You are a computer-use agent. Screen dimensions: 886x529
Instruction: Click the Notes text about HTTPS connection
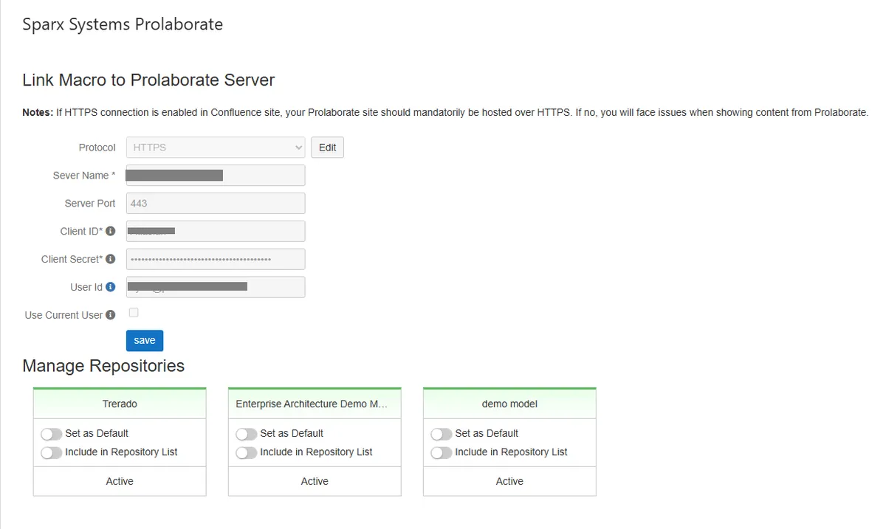click(445, 113)
